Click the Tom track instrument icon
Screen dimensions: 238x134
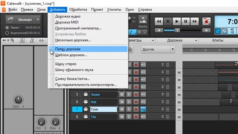pyautogui.click(x=86, y=109)
